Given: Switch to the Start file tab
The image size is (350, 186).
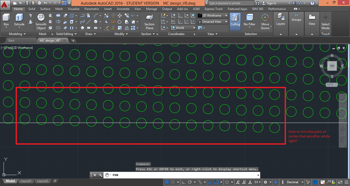Looking at the screenshot, I should [x=11, y=41].
